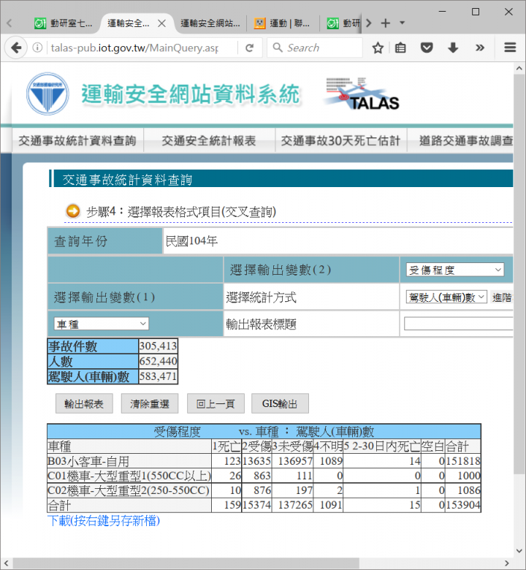Image resolution: width=526 pixels, height=570 pixels.
Task: Expand the 車種 variable dropdown
Action: [102, 324]
